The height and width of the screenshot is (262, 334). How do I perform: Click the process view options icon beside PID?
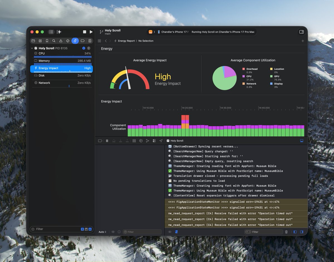[89, 48]
